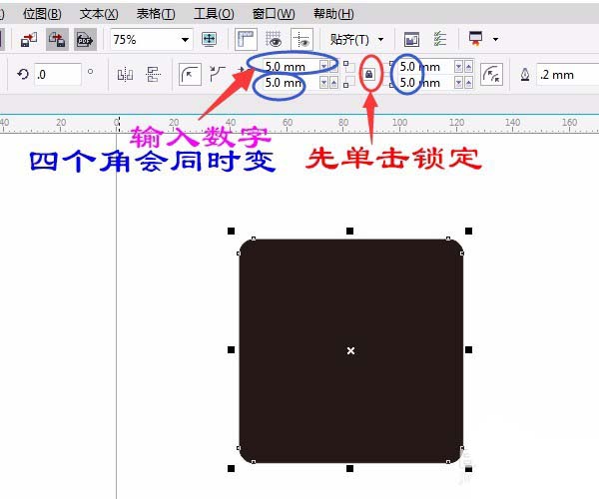Decrease the bottom-right corner radius with the down stepper
599x499 pixels.
[458, 83]
